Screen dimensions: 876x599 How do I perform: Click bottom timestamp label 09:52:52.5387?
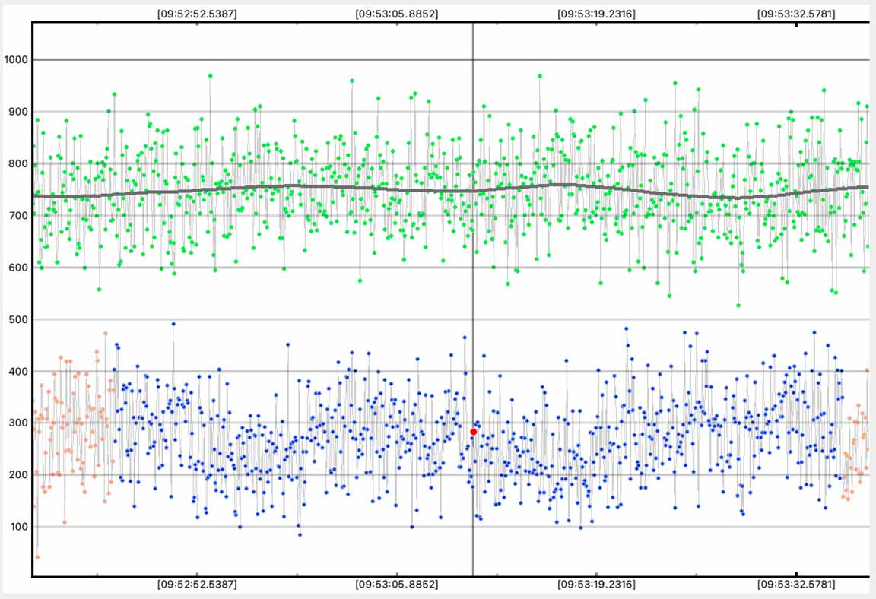197,585
